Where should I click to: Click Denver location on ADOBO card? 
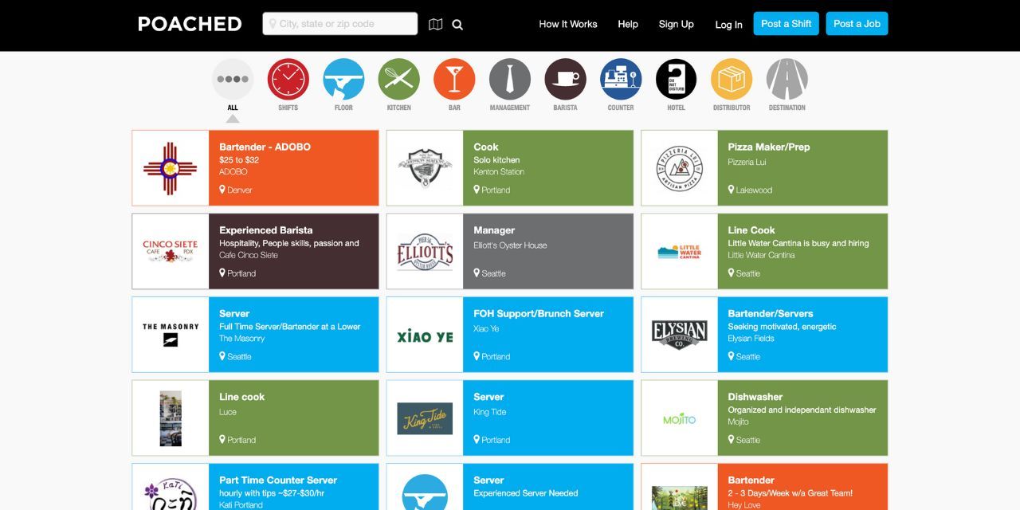(236, 190)
